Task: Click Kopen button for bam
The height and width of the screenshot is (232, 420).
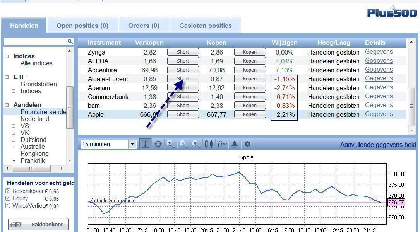Action: 250,105
